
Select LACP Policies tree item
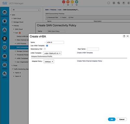(x=21, y=44)
